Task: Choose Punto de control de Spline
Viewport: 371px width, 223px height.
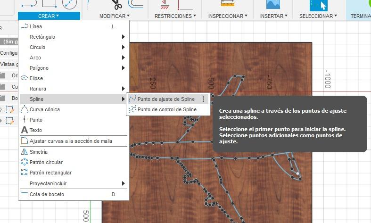Action: point(168,109)
